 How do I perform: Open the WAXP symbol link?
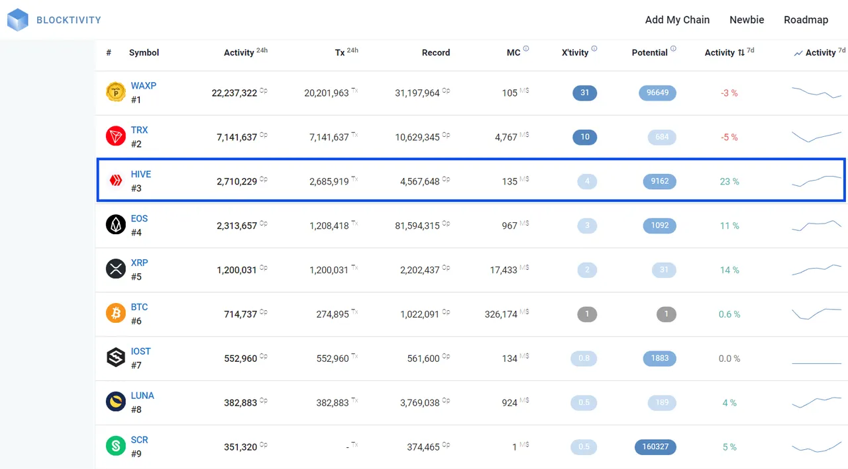pyautogui.click(x=143, y=85)
